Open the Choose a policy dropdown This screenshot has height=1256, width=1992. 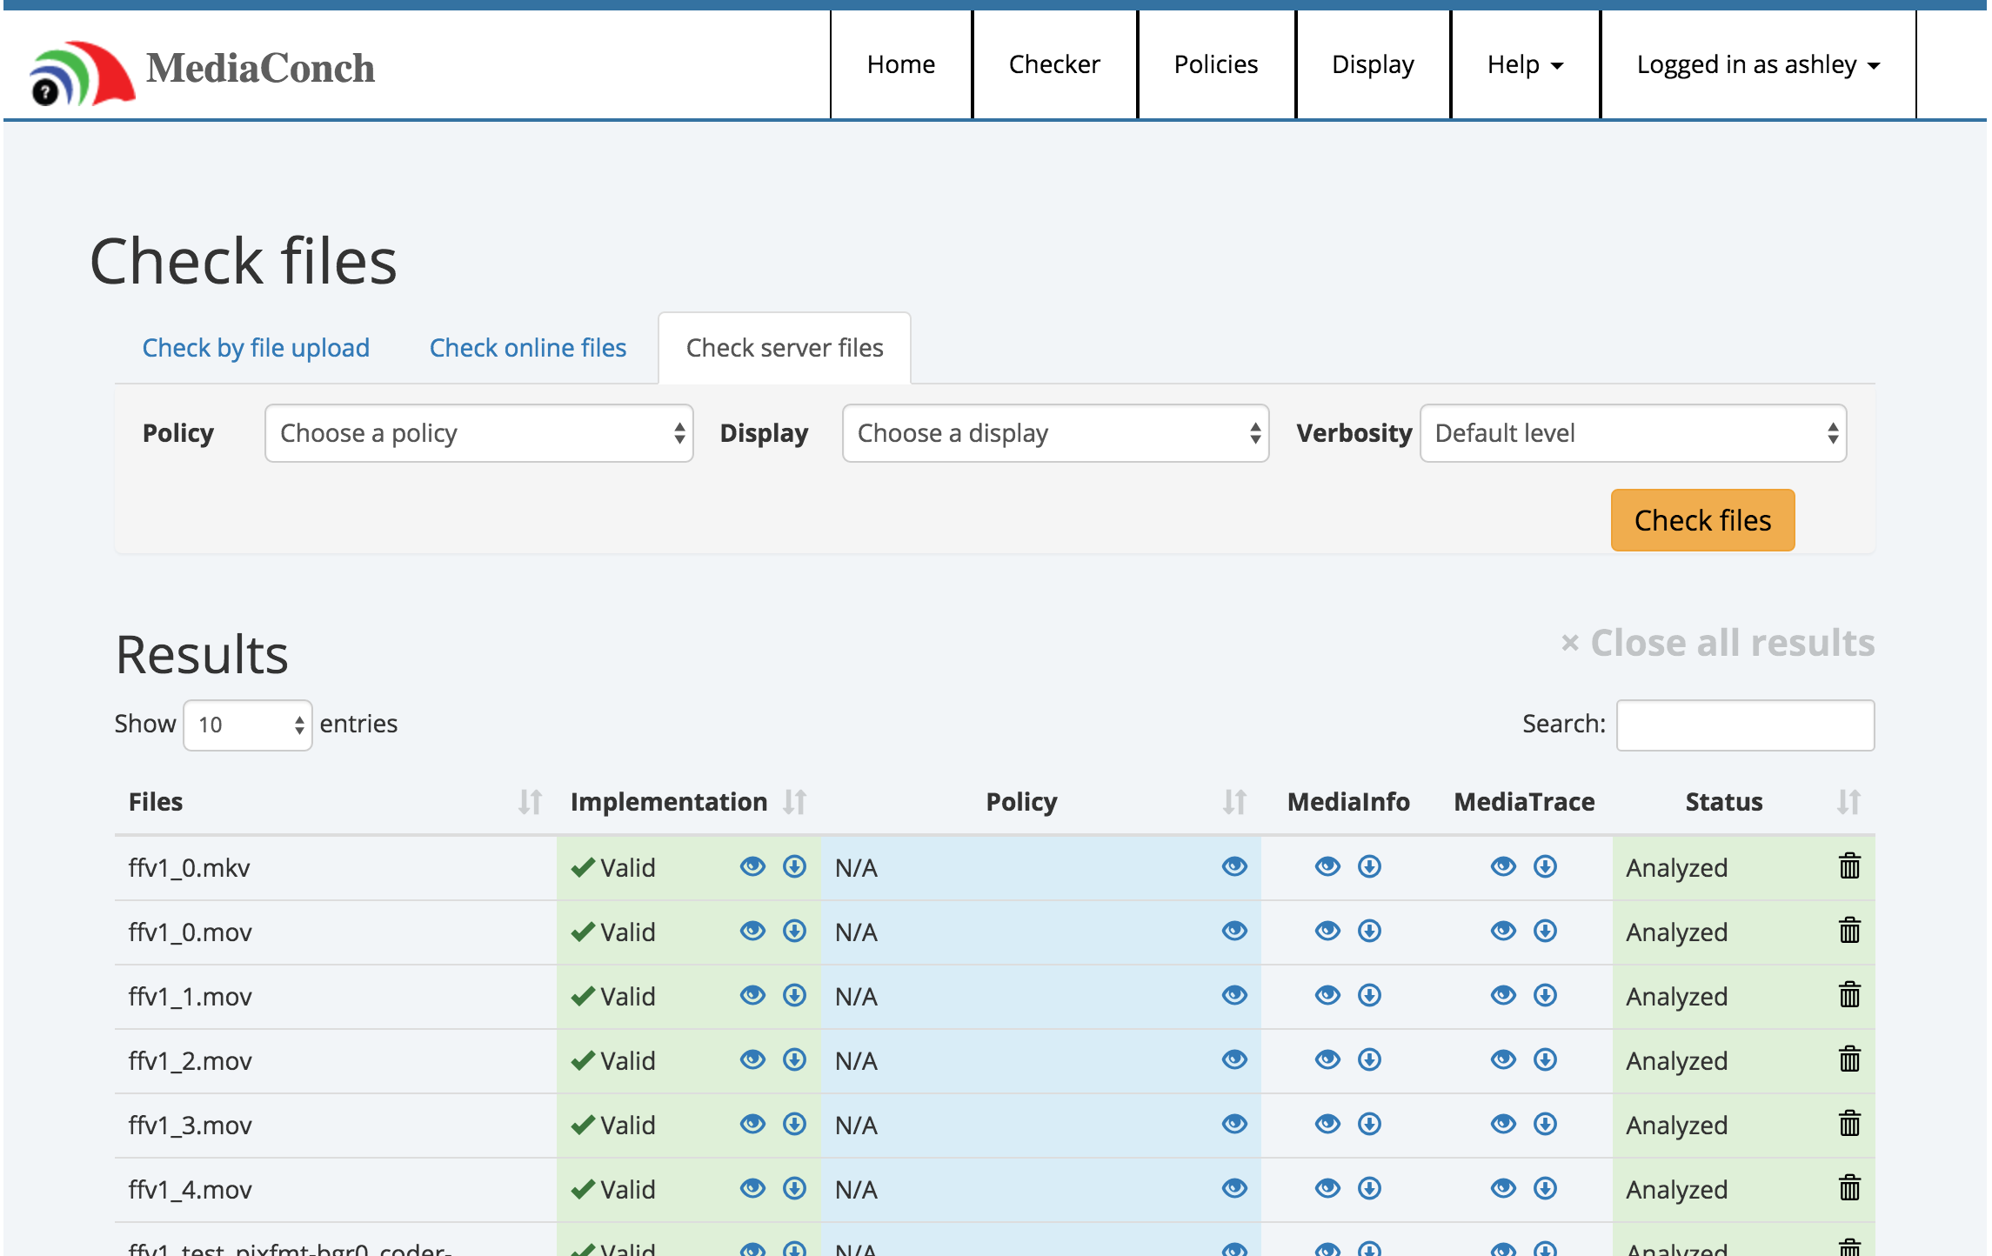[x=478, y=433]
